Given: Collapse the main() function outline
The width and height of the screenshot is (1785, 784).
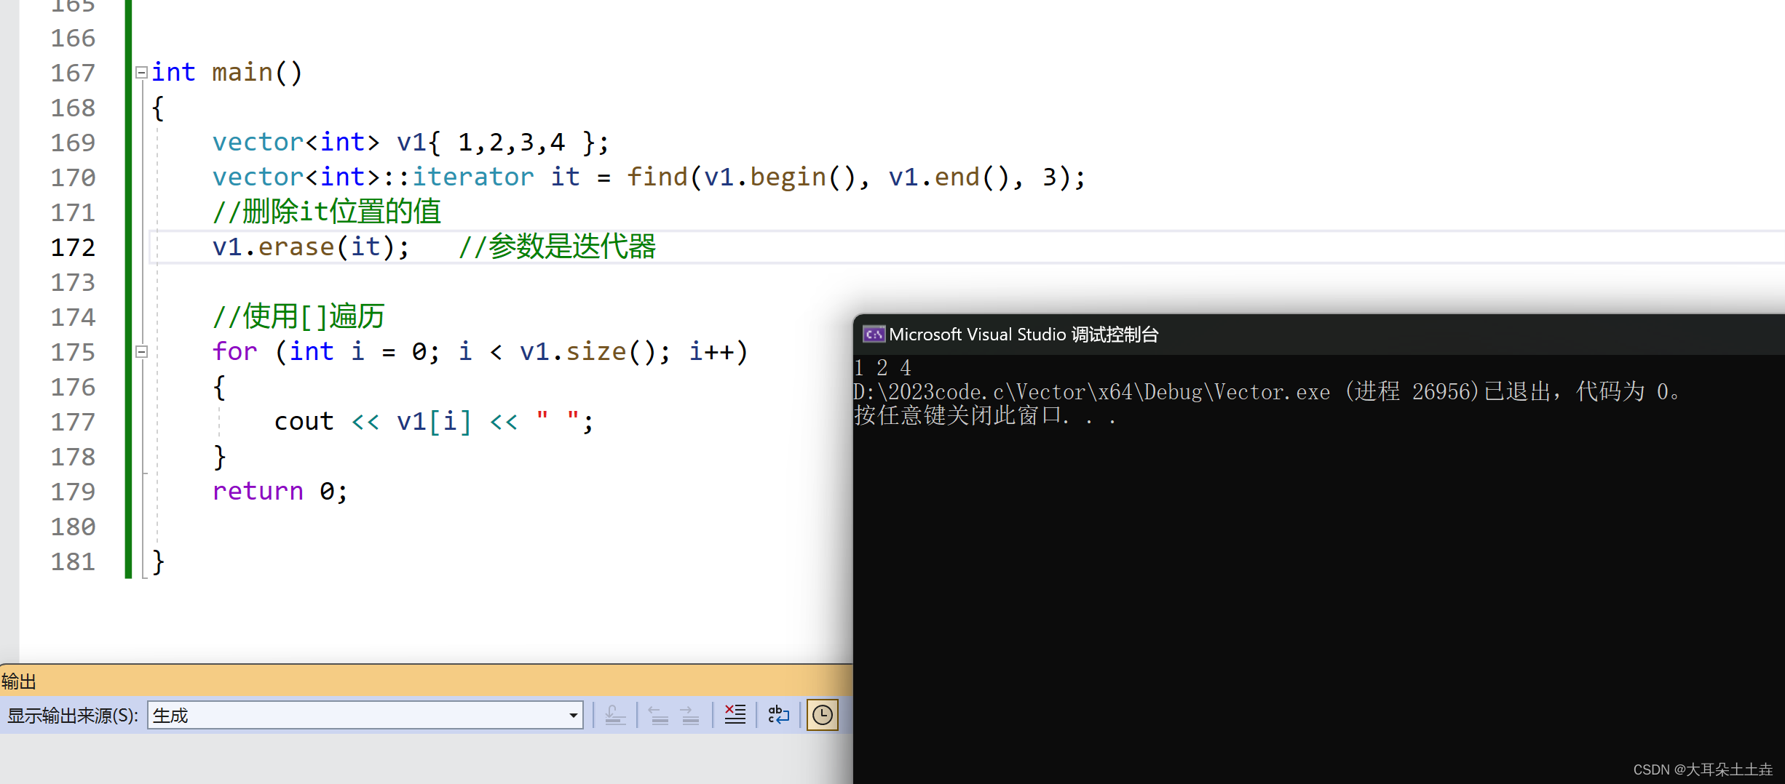Looking at the screenshot, I should [142, 72].
